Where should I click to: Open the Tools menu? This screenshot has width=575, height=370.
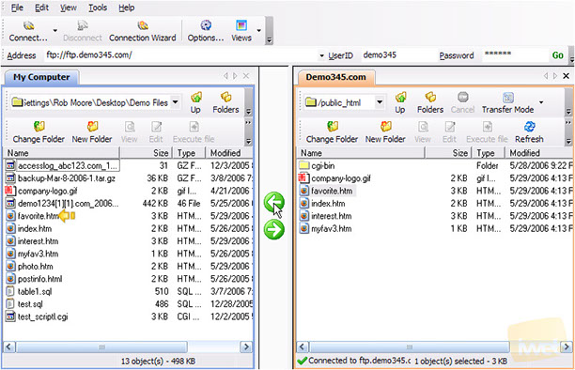click(x=98, y=8)
